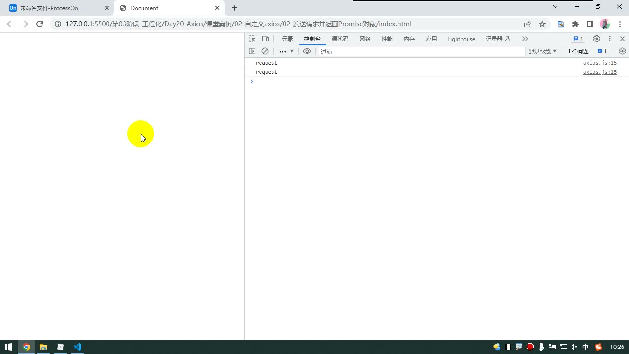Share this page using the share icon
The height and width of the screenshot is (354, 629).
(x=528, y=24)
